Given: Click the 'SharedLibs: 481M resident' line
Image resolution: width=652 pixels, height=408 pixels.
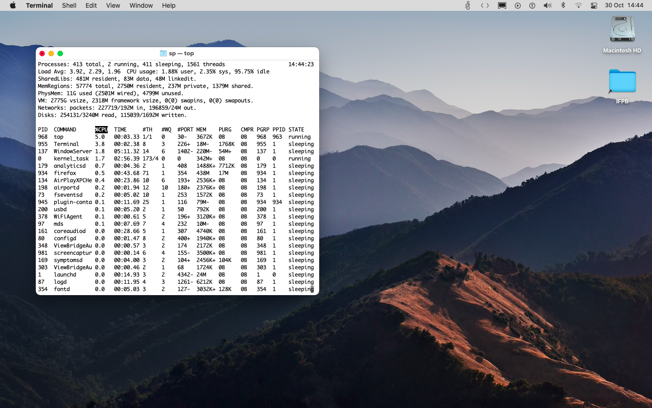Looking at the screenshot, I should coord(117,79).
